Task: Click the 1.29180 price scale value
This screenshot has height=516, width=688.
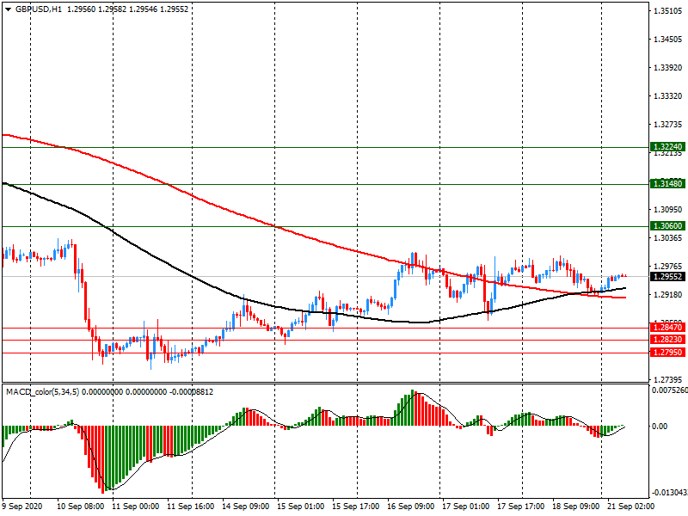Action: click(x=668, y=295)
